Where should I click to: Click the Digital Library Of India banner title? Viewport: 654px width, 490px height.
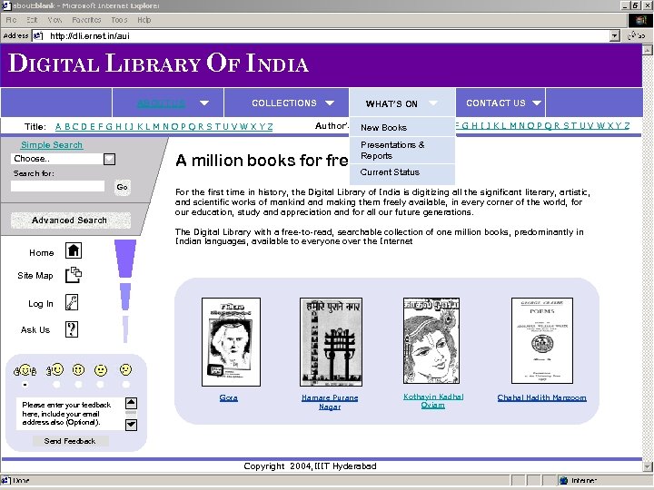pyautogui.click(x=158, y=64)
